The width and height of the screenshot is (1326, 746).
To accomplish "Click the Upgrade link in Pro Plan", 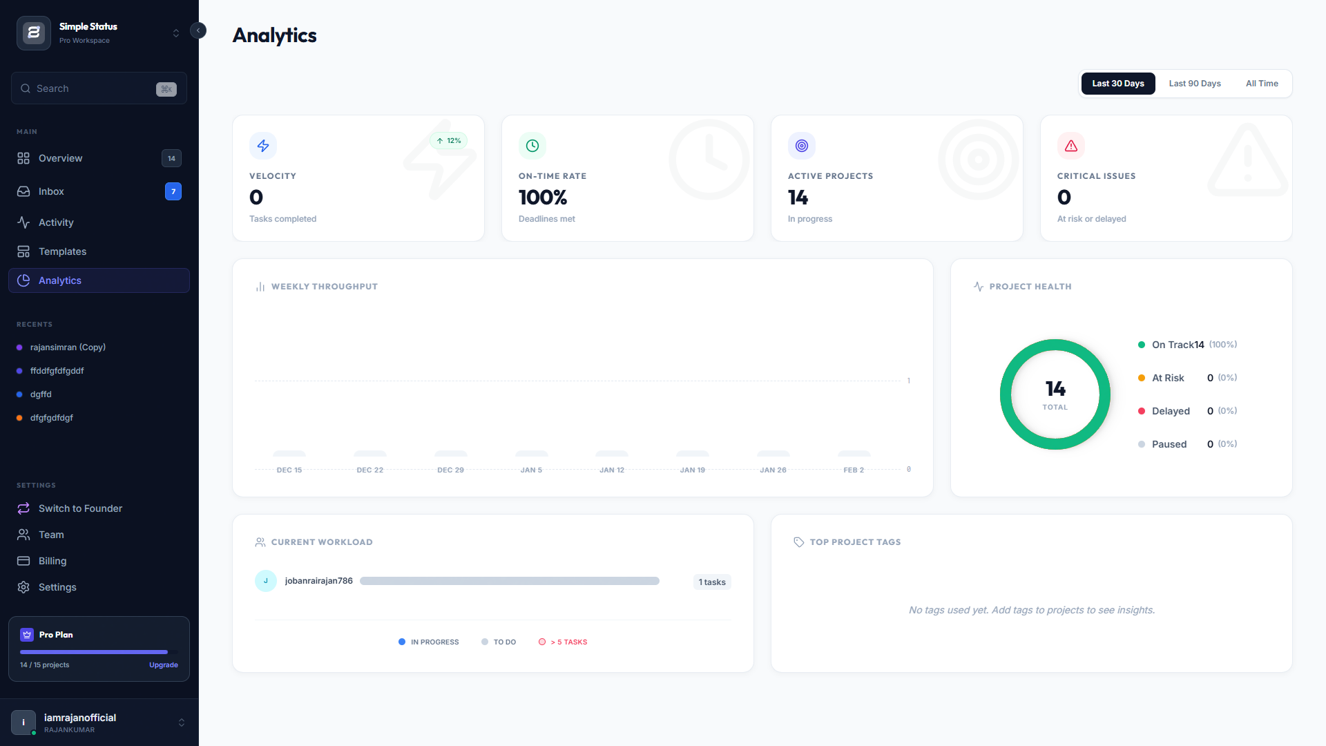I will pos(163,665).
